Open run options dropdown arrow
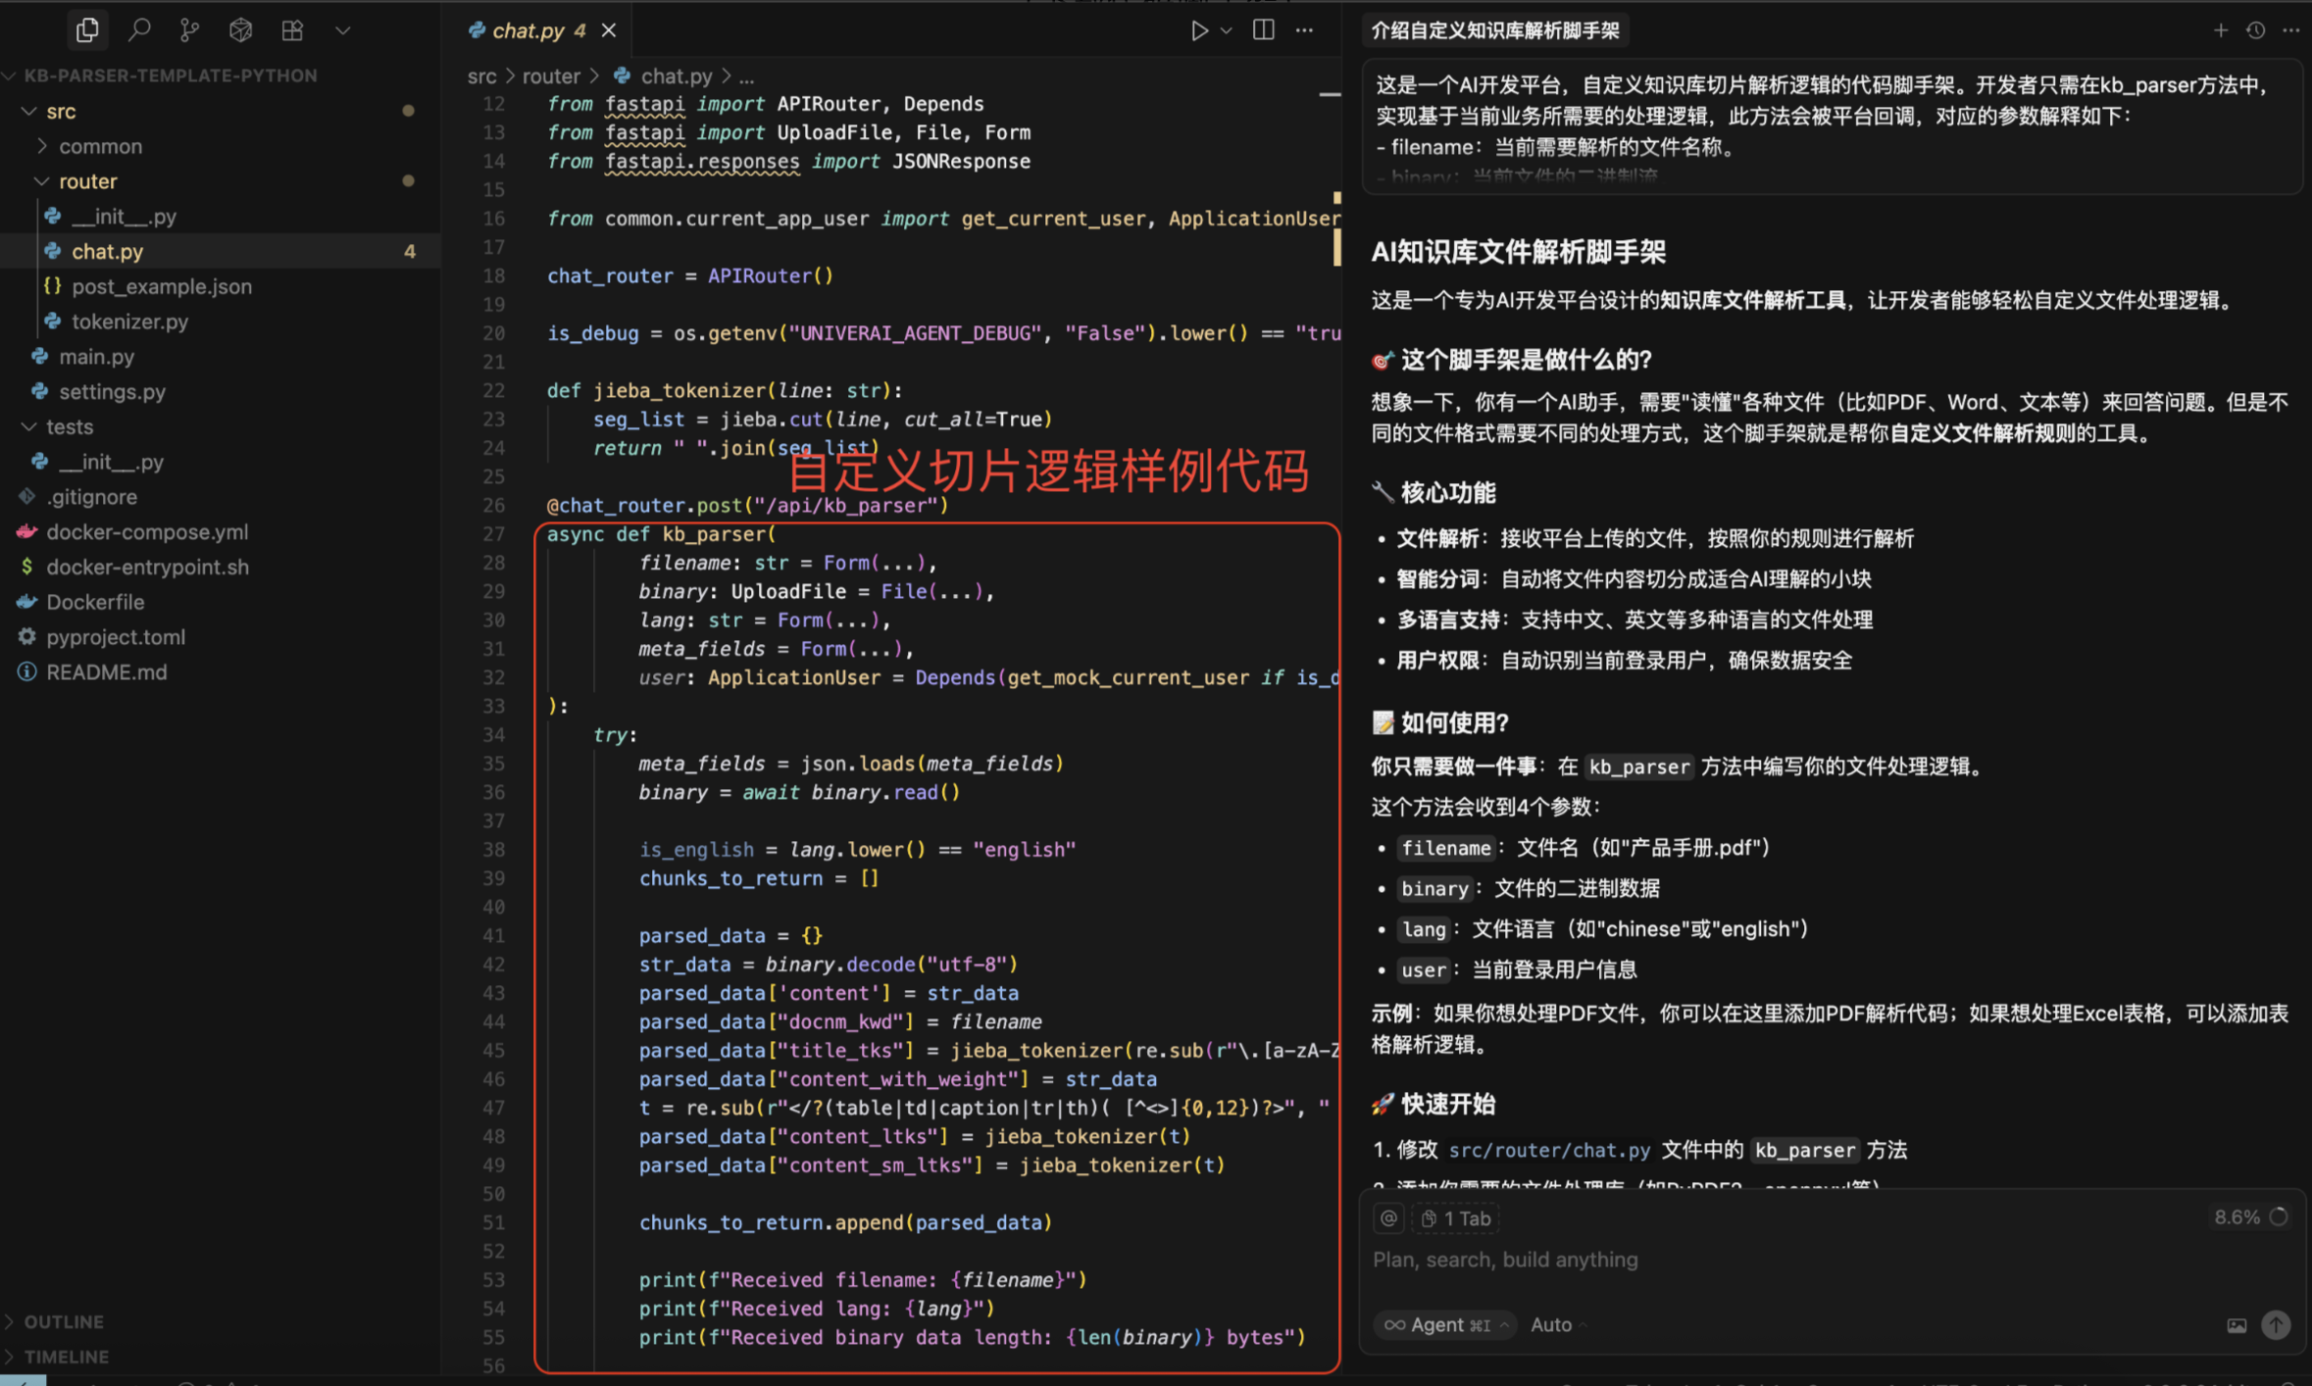The width and height of the screenshot is (2312, 1386). 1226,30
